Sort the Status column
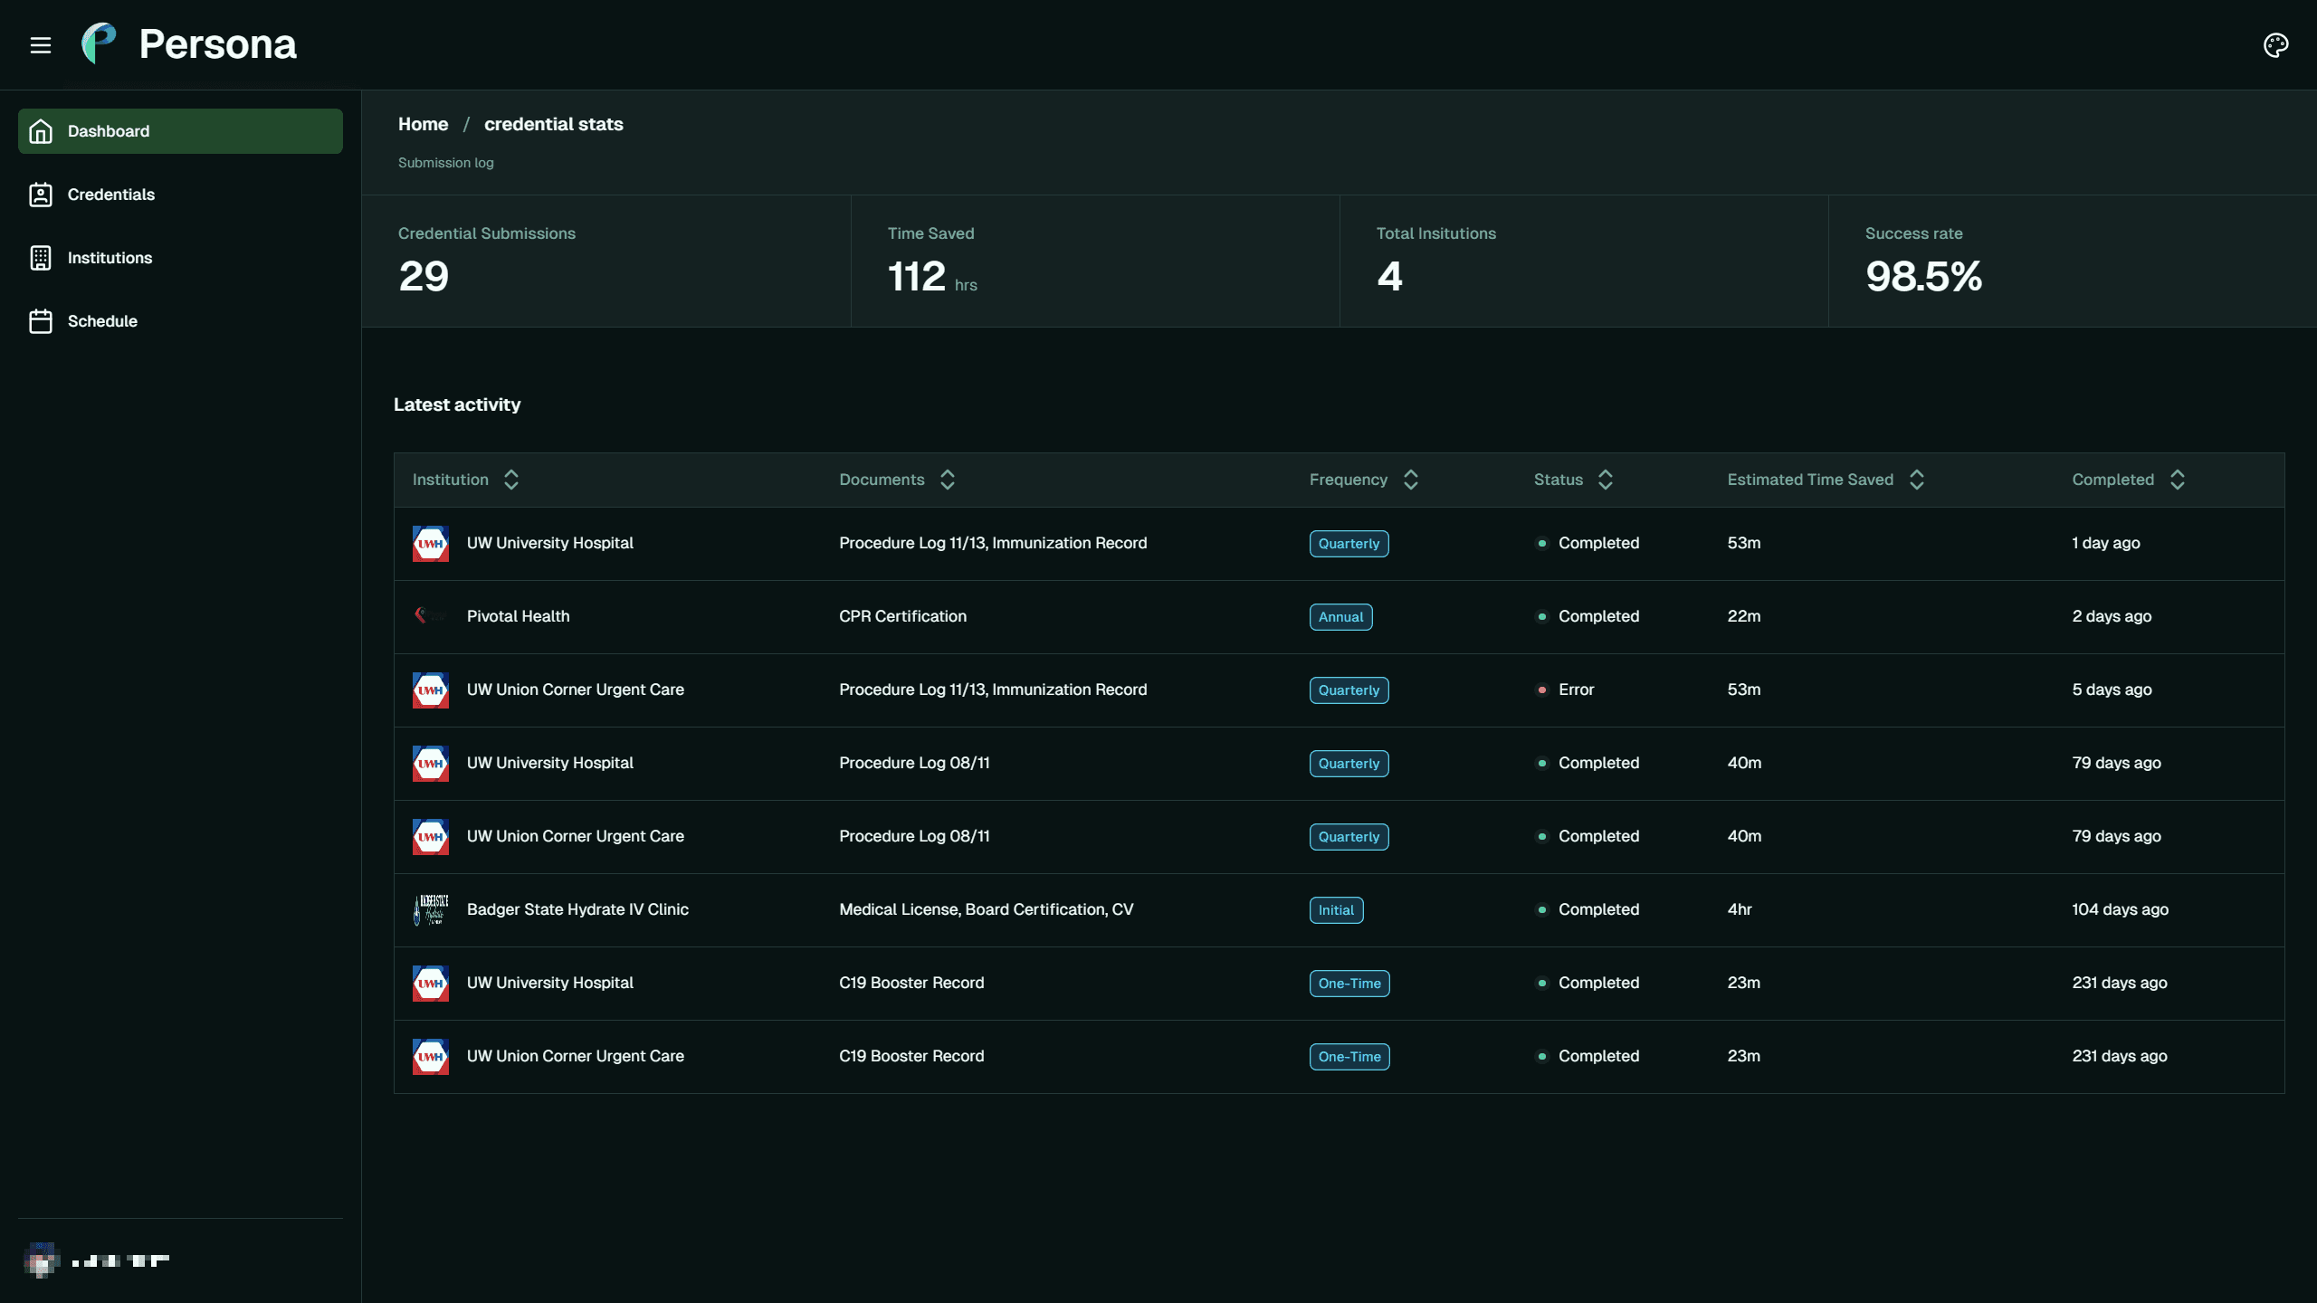This screenshot has height=1303, width=2317. [x=1606, y=479]
